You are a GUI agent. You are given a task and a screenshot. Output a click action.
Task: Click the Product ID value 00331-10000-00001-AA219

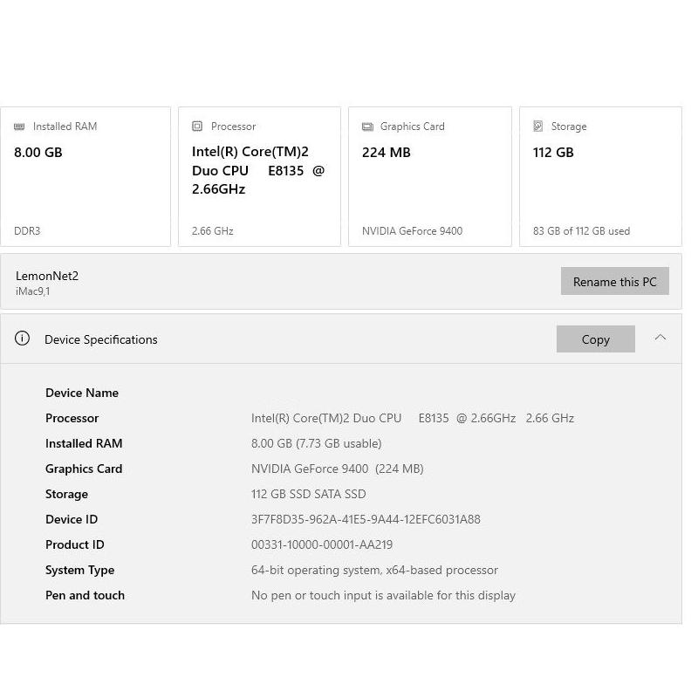(x=322, y=544)
